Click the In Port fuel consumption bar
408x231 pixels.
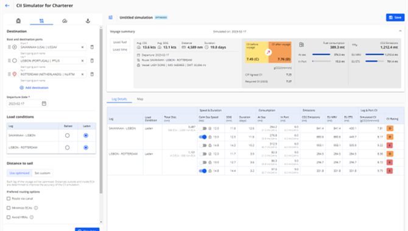322,61
